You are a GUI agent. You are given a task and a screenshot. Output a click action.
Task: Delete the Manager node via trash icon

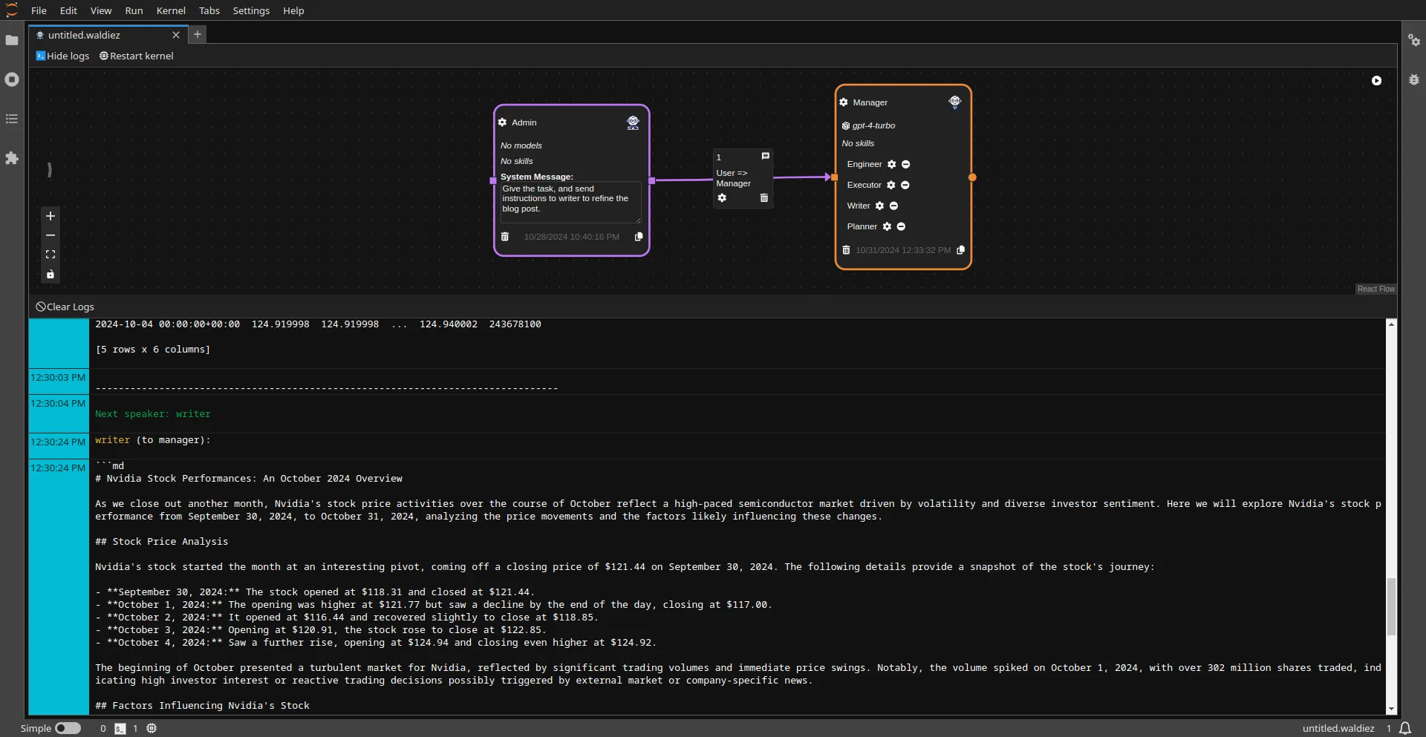tap(846, 250)
